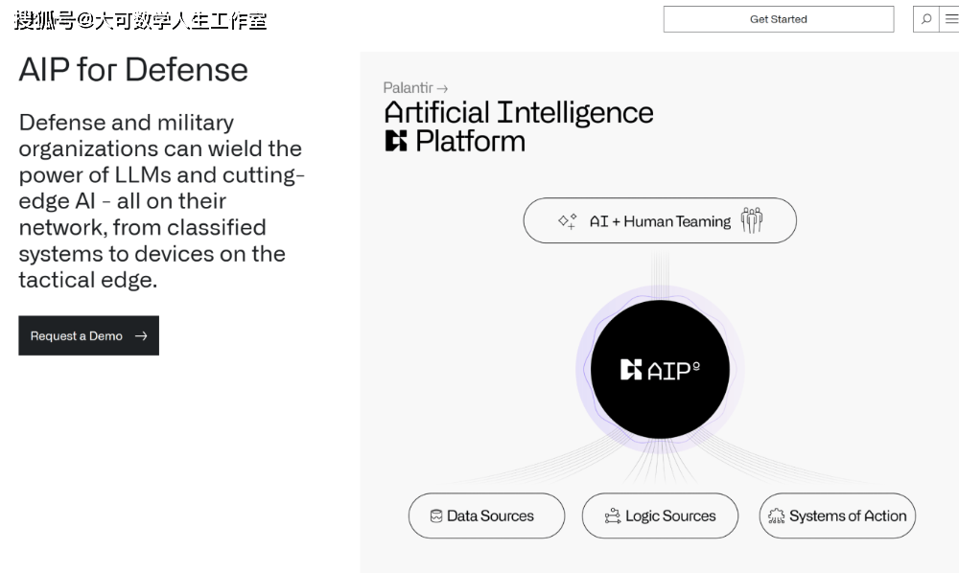Click the people icon beside Human Teaming
Screen dimensions: 959x573
click(752, 220)
